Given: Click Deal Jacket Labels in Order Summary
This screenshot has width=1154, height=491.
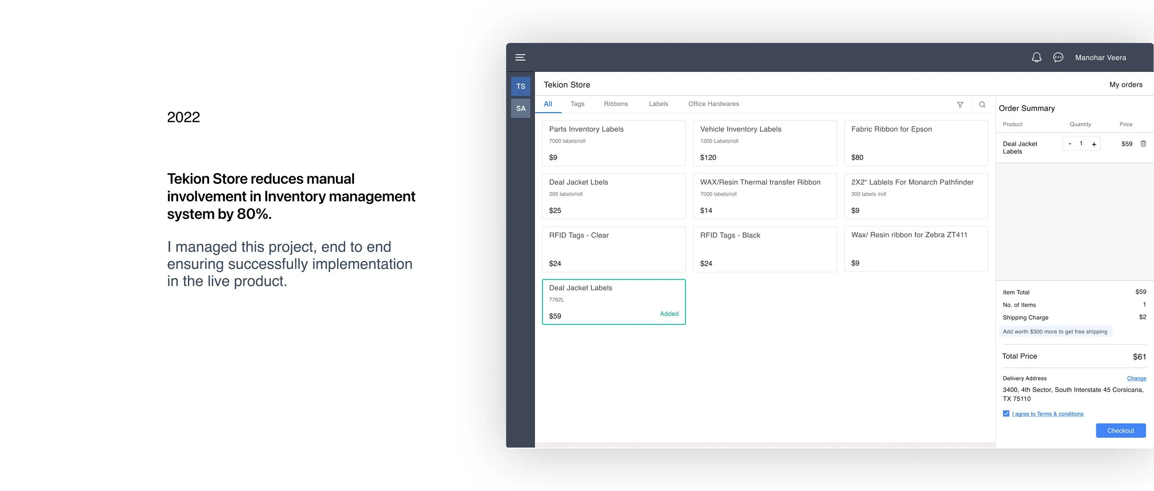Looking at the screenshot, I should (x=1020, y=148).
